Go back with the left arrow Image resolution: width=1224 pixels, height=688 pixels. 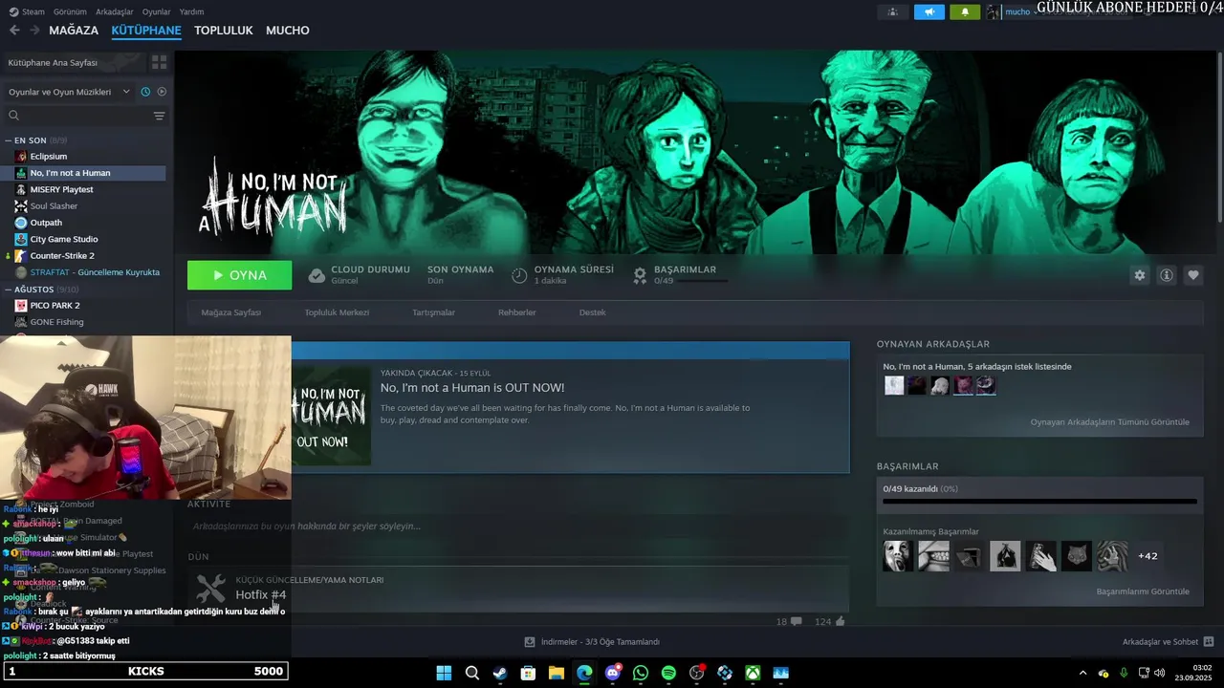(x=14, y=31)
